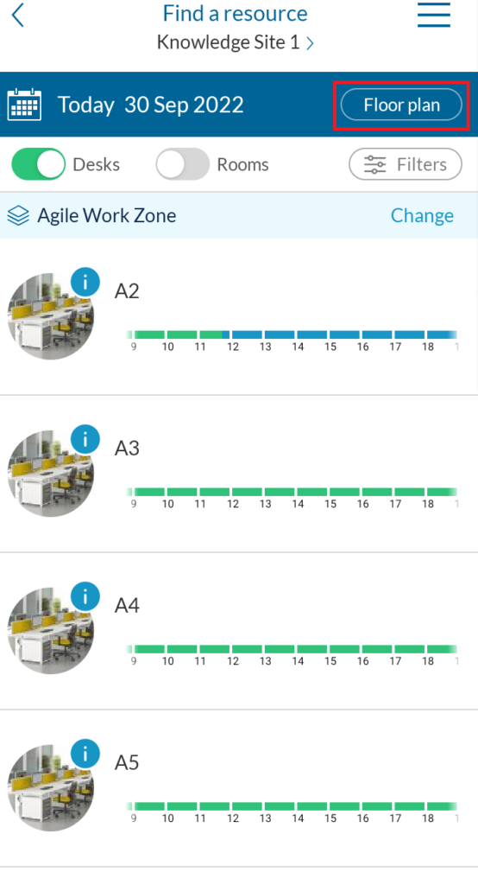Show info for desk A3
This screenshot has height=885, width=478.
coord(85,439)
